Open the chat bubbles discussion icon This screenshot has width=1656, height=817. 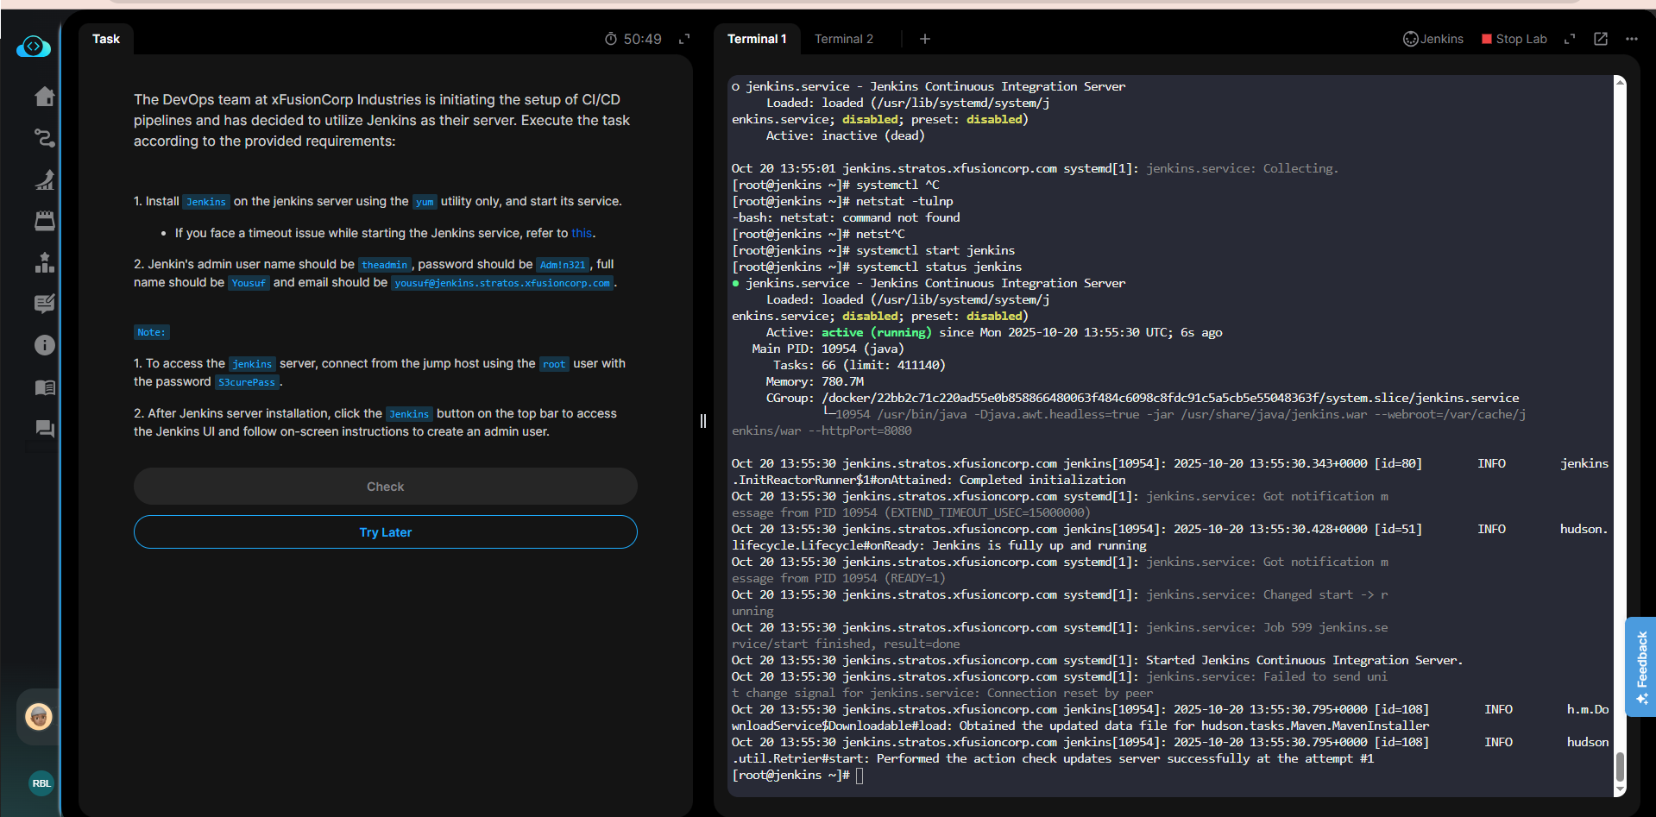[44, 429]
